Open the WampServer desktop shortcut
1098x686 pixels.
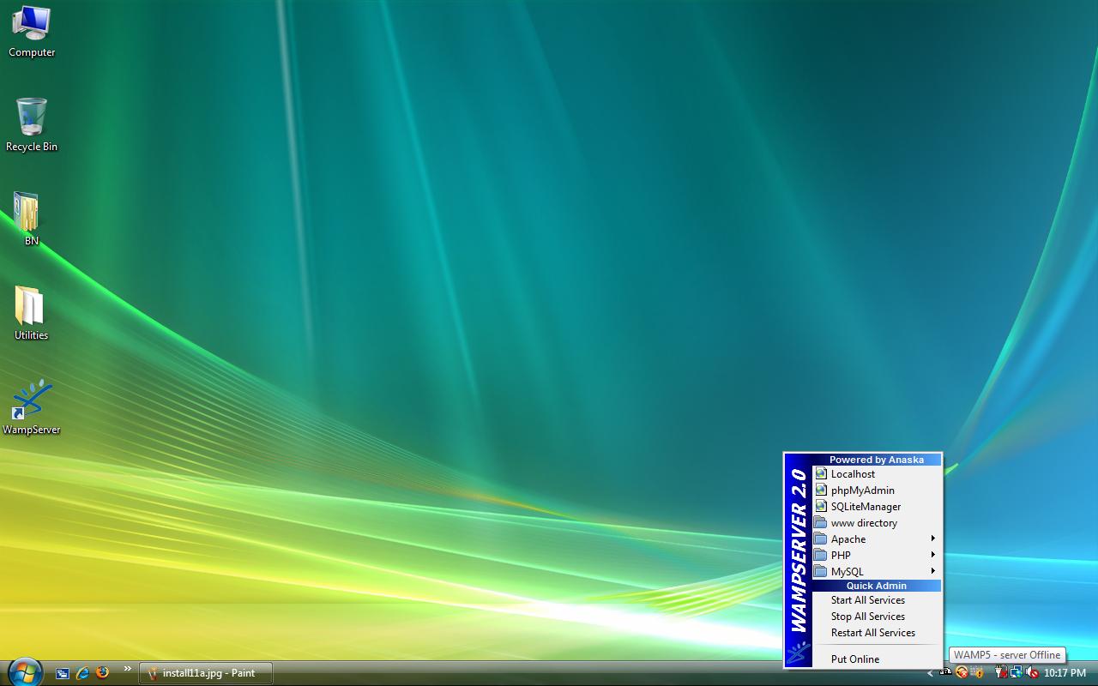[32, 400]
